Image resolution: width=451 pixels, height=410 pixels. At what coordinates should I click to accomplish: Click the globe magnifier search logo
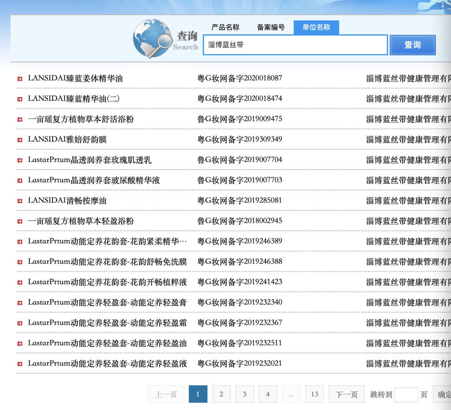(x=152, y=38)
